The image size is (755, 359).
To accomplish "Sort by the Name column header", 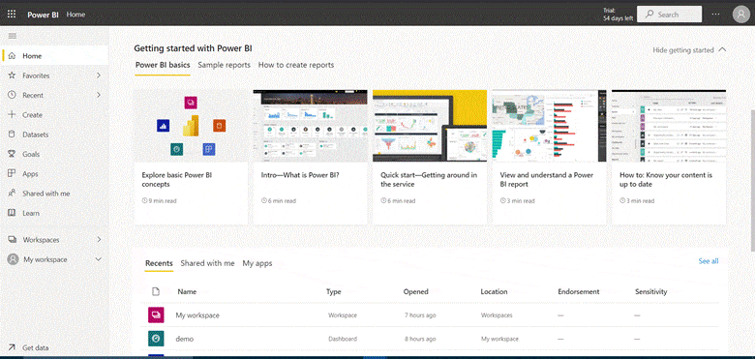I will pos(187,291).
